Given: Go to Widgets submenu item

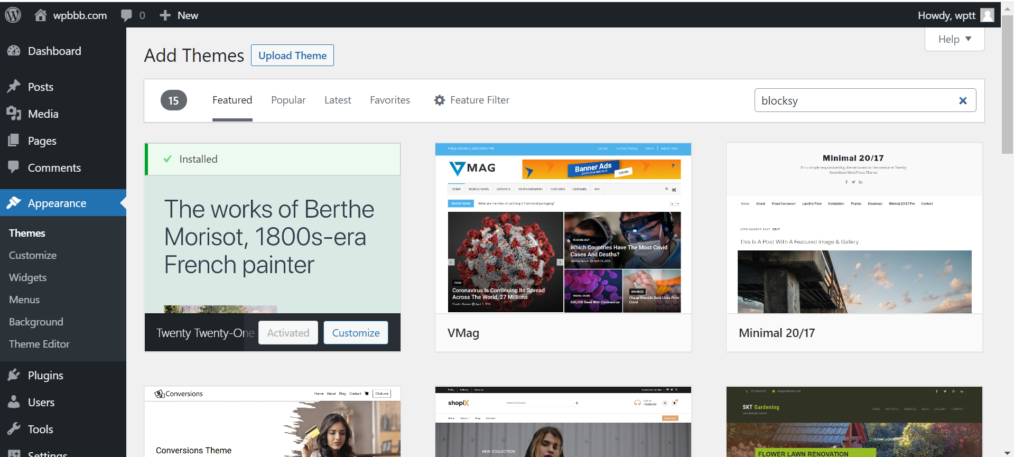Looking at the screenshot, I should pos(27,277).
